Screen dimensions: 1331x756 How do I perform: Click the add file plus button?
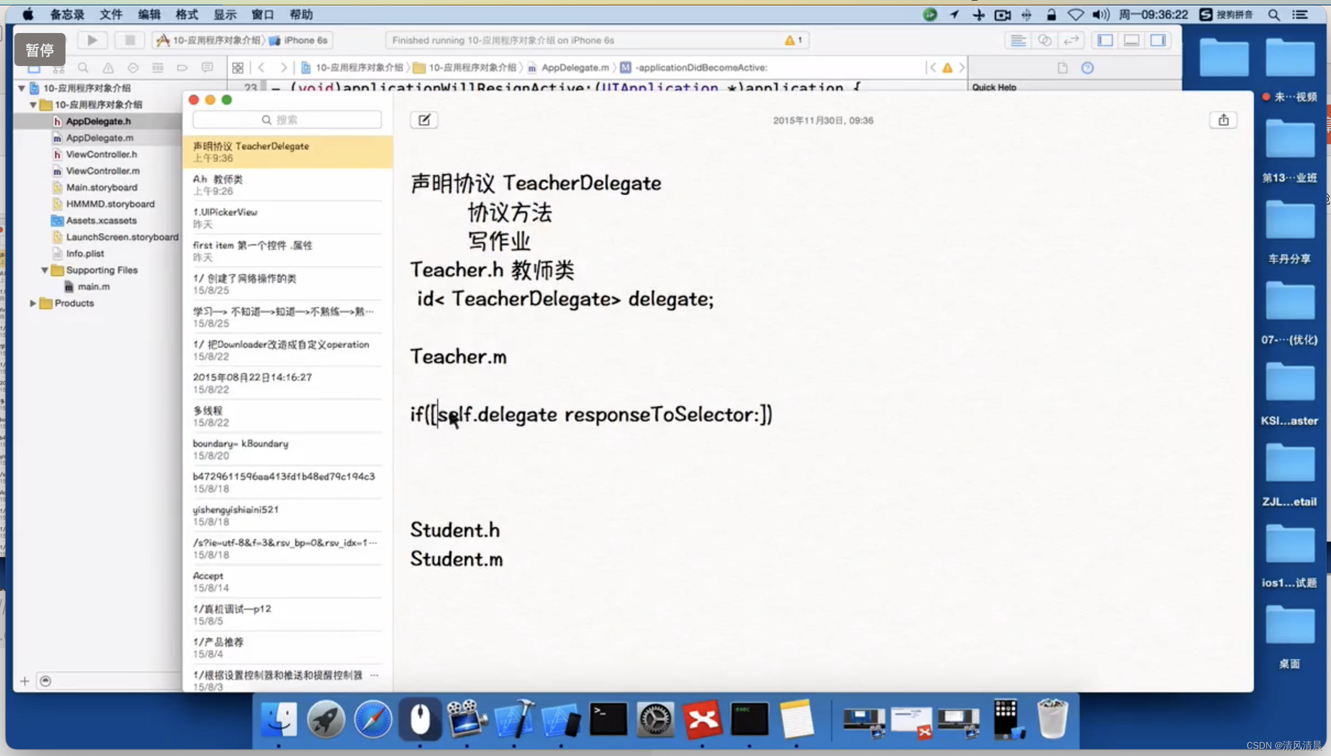click(25, 681)
